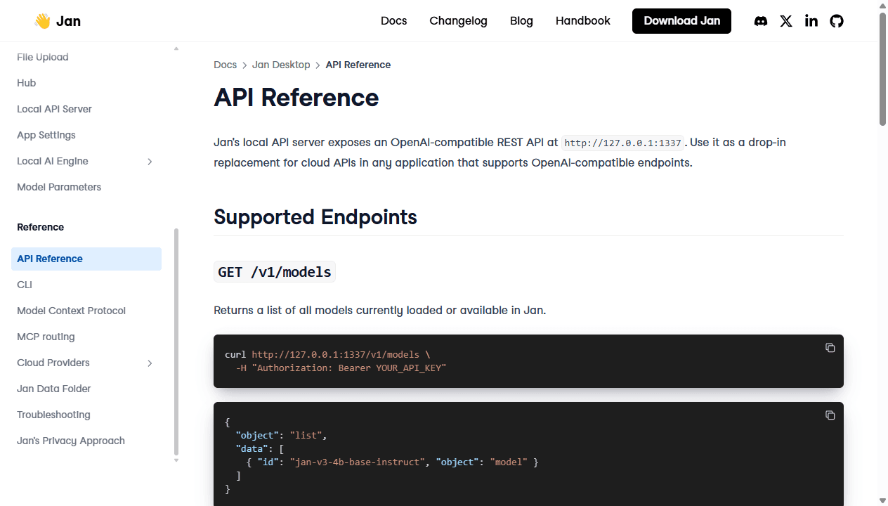Open the Blog menu item
The height and width of the screenshot is (506, 888).
pos(521,21)
